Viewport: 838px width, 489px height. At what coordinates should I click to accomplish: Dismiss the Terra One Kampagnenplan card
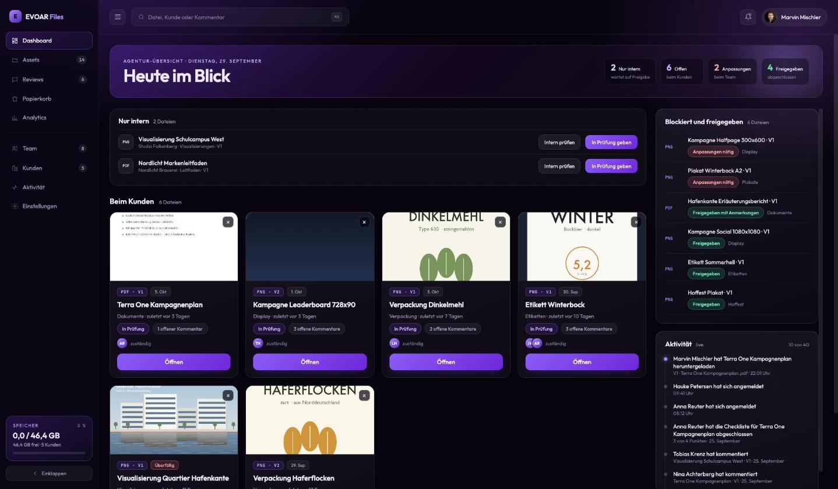(x=228, y=222)
